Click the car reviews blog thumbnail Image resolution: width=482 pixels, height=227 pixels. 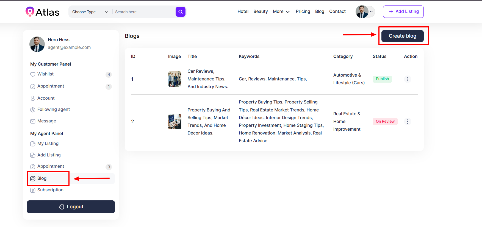[x=174, y=79]
